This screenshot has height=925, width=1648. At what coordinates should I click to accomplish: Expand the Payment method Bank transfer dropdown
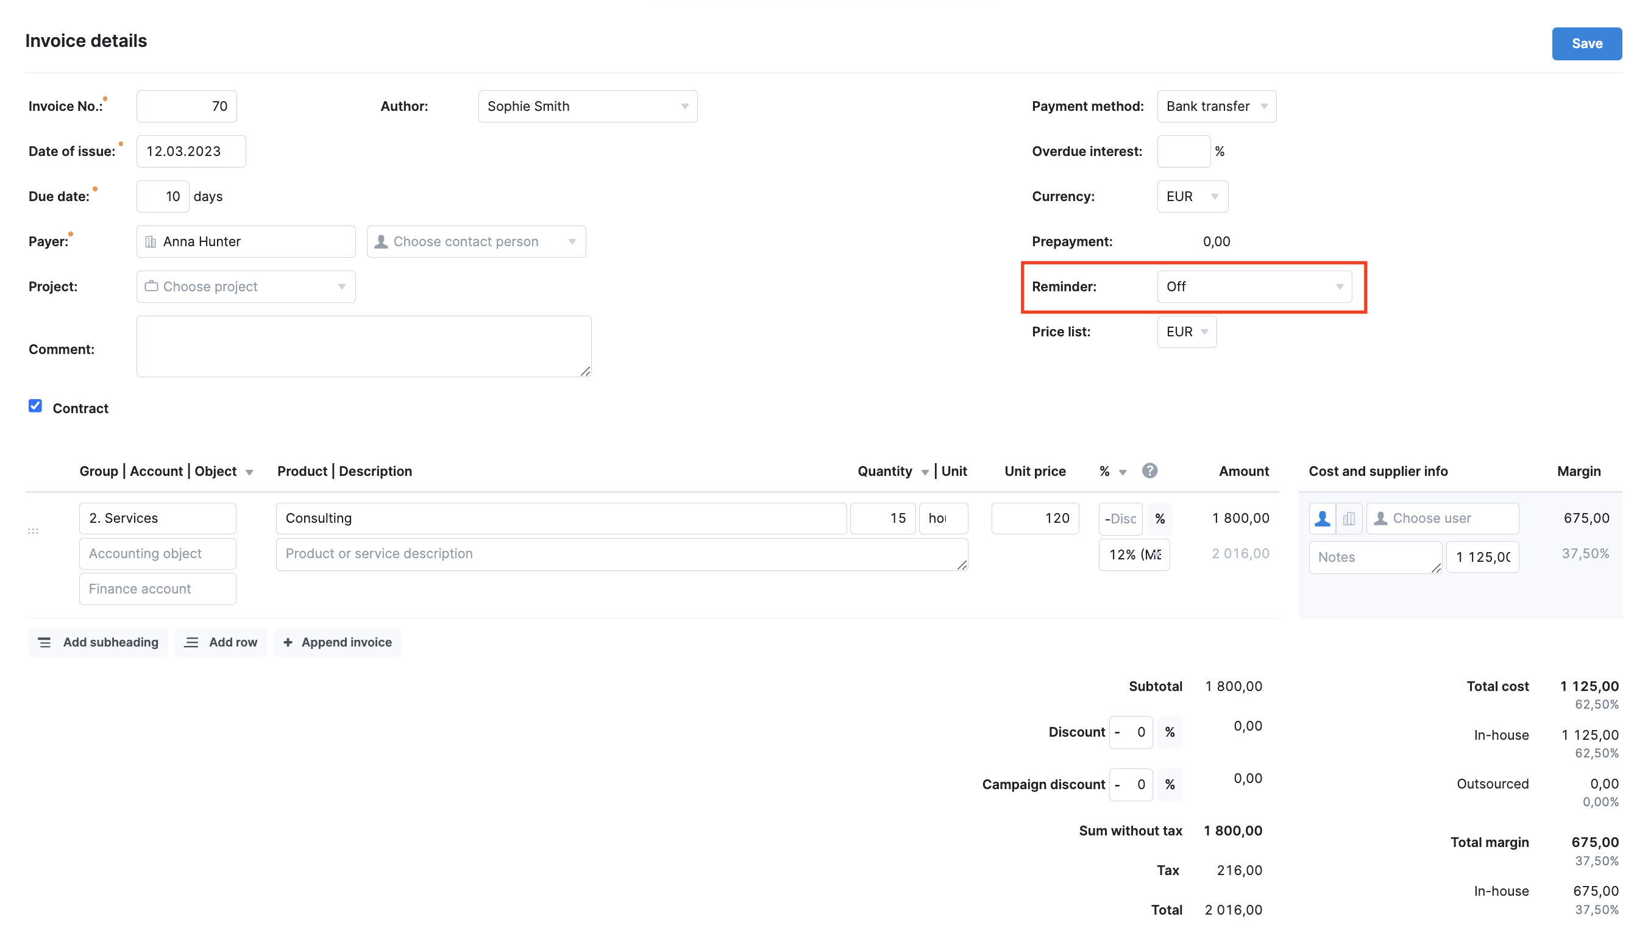click(1215, 106)
